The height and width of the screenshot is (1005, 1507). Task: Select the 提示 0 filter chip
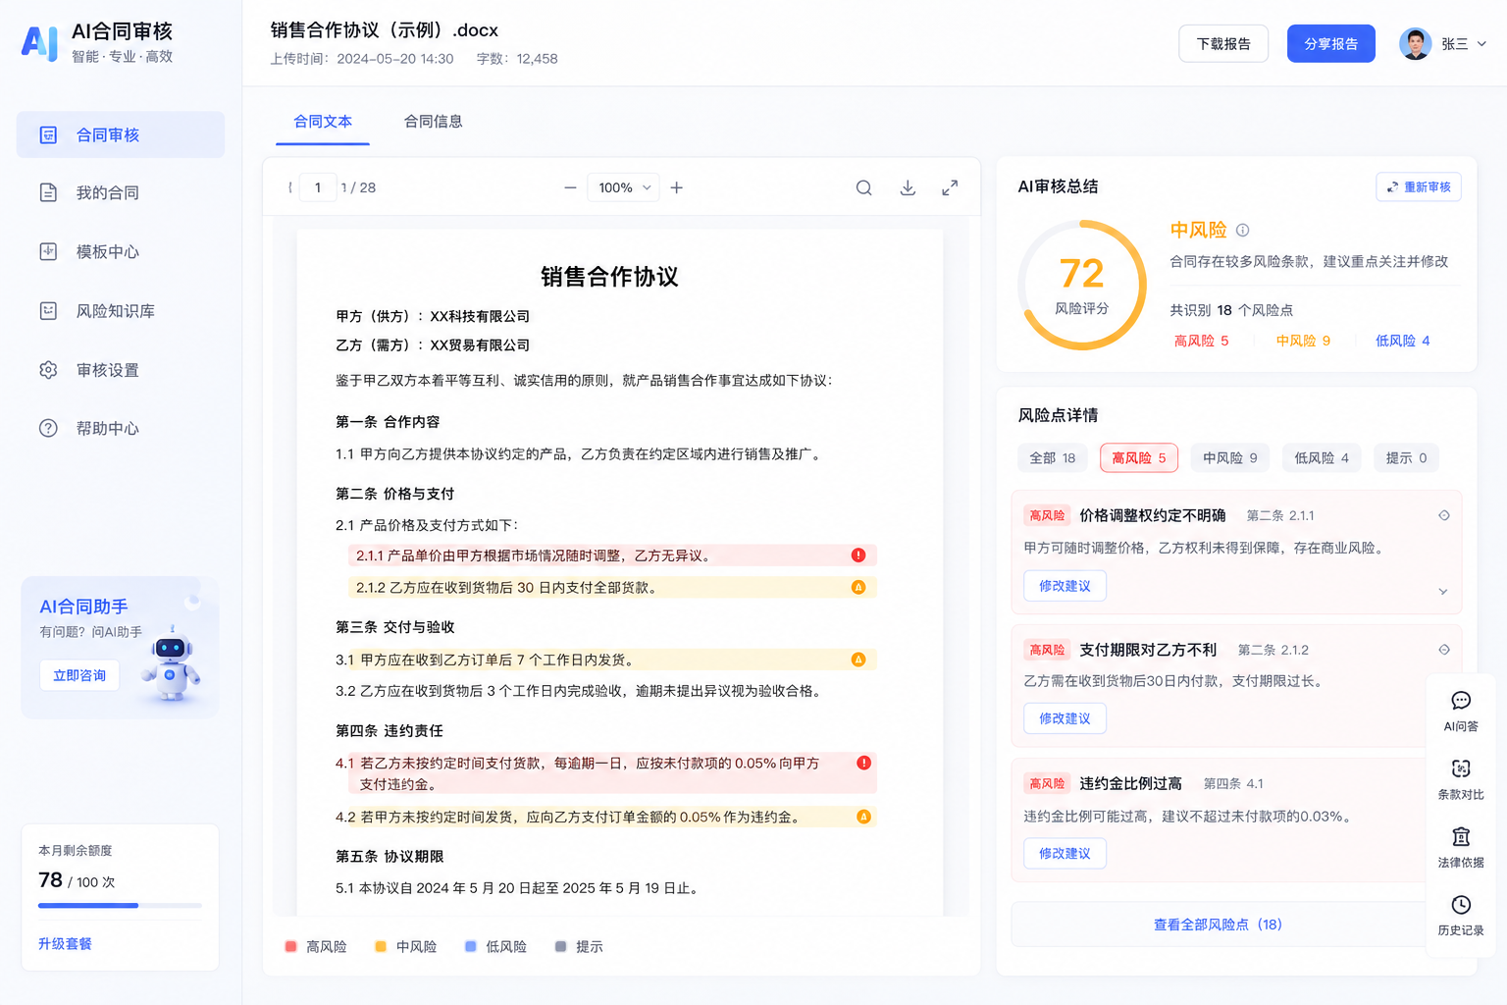pos(1406,458)
